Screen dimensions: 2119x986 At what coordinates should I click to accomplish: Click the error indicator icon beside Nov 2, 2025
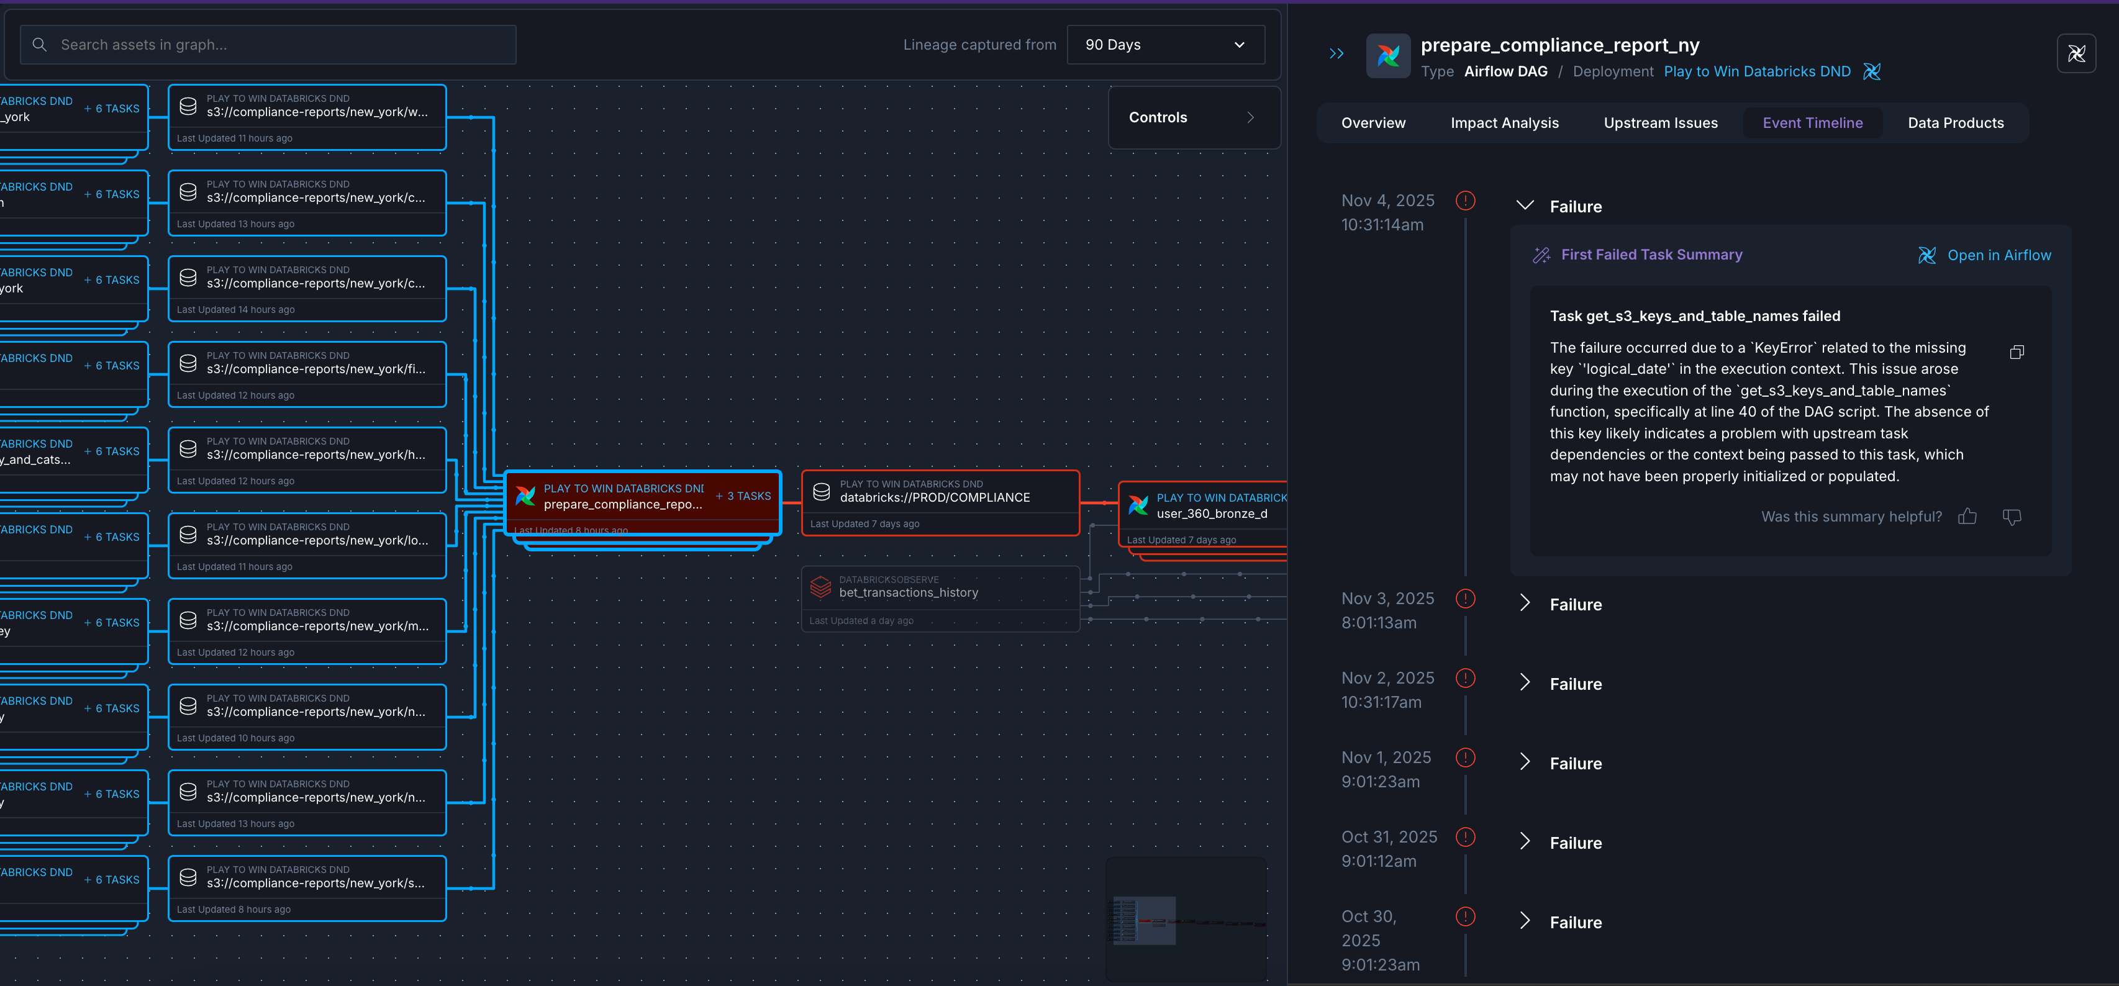click(x=1465, y=679)
